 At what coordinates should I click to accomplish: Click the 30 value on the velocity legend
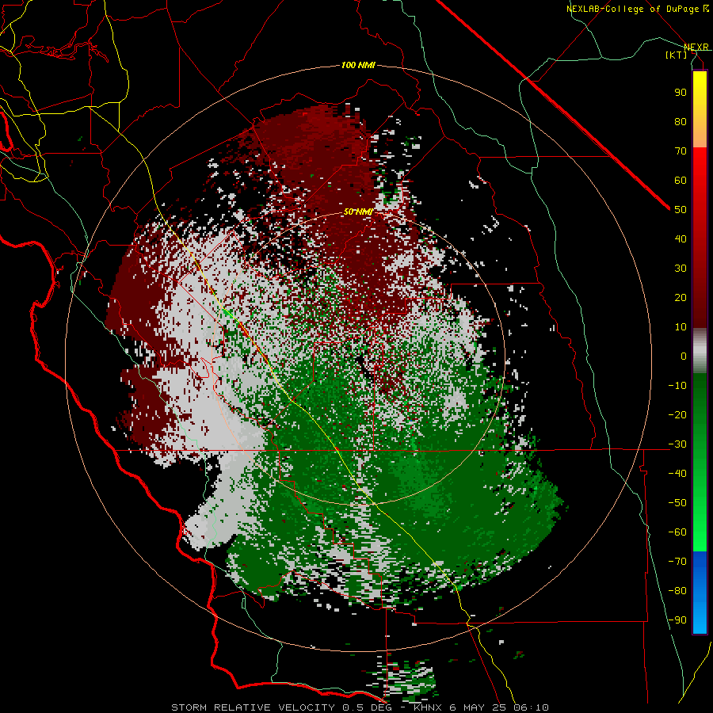(x=681, y=269)
